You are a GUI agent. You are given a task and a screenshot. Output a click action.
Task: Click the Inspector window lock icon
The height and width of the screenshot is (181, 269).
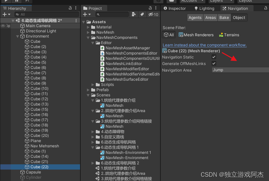pyautogui.click(x=266, y=8)
